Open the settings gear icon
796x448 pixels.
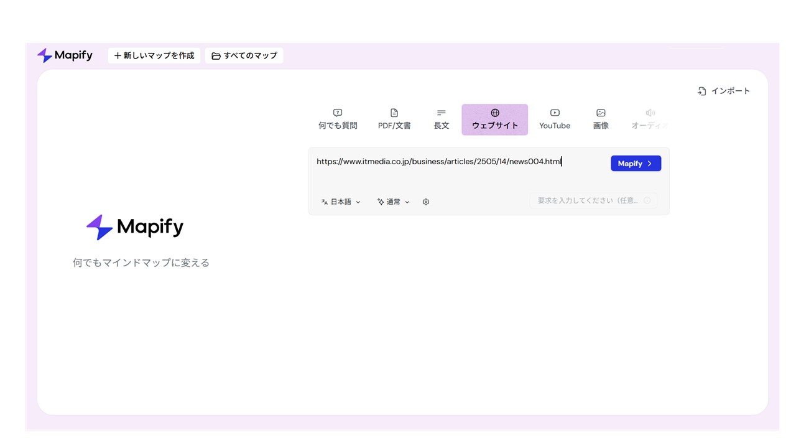tap(426, 202)
